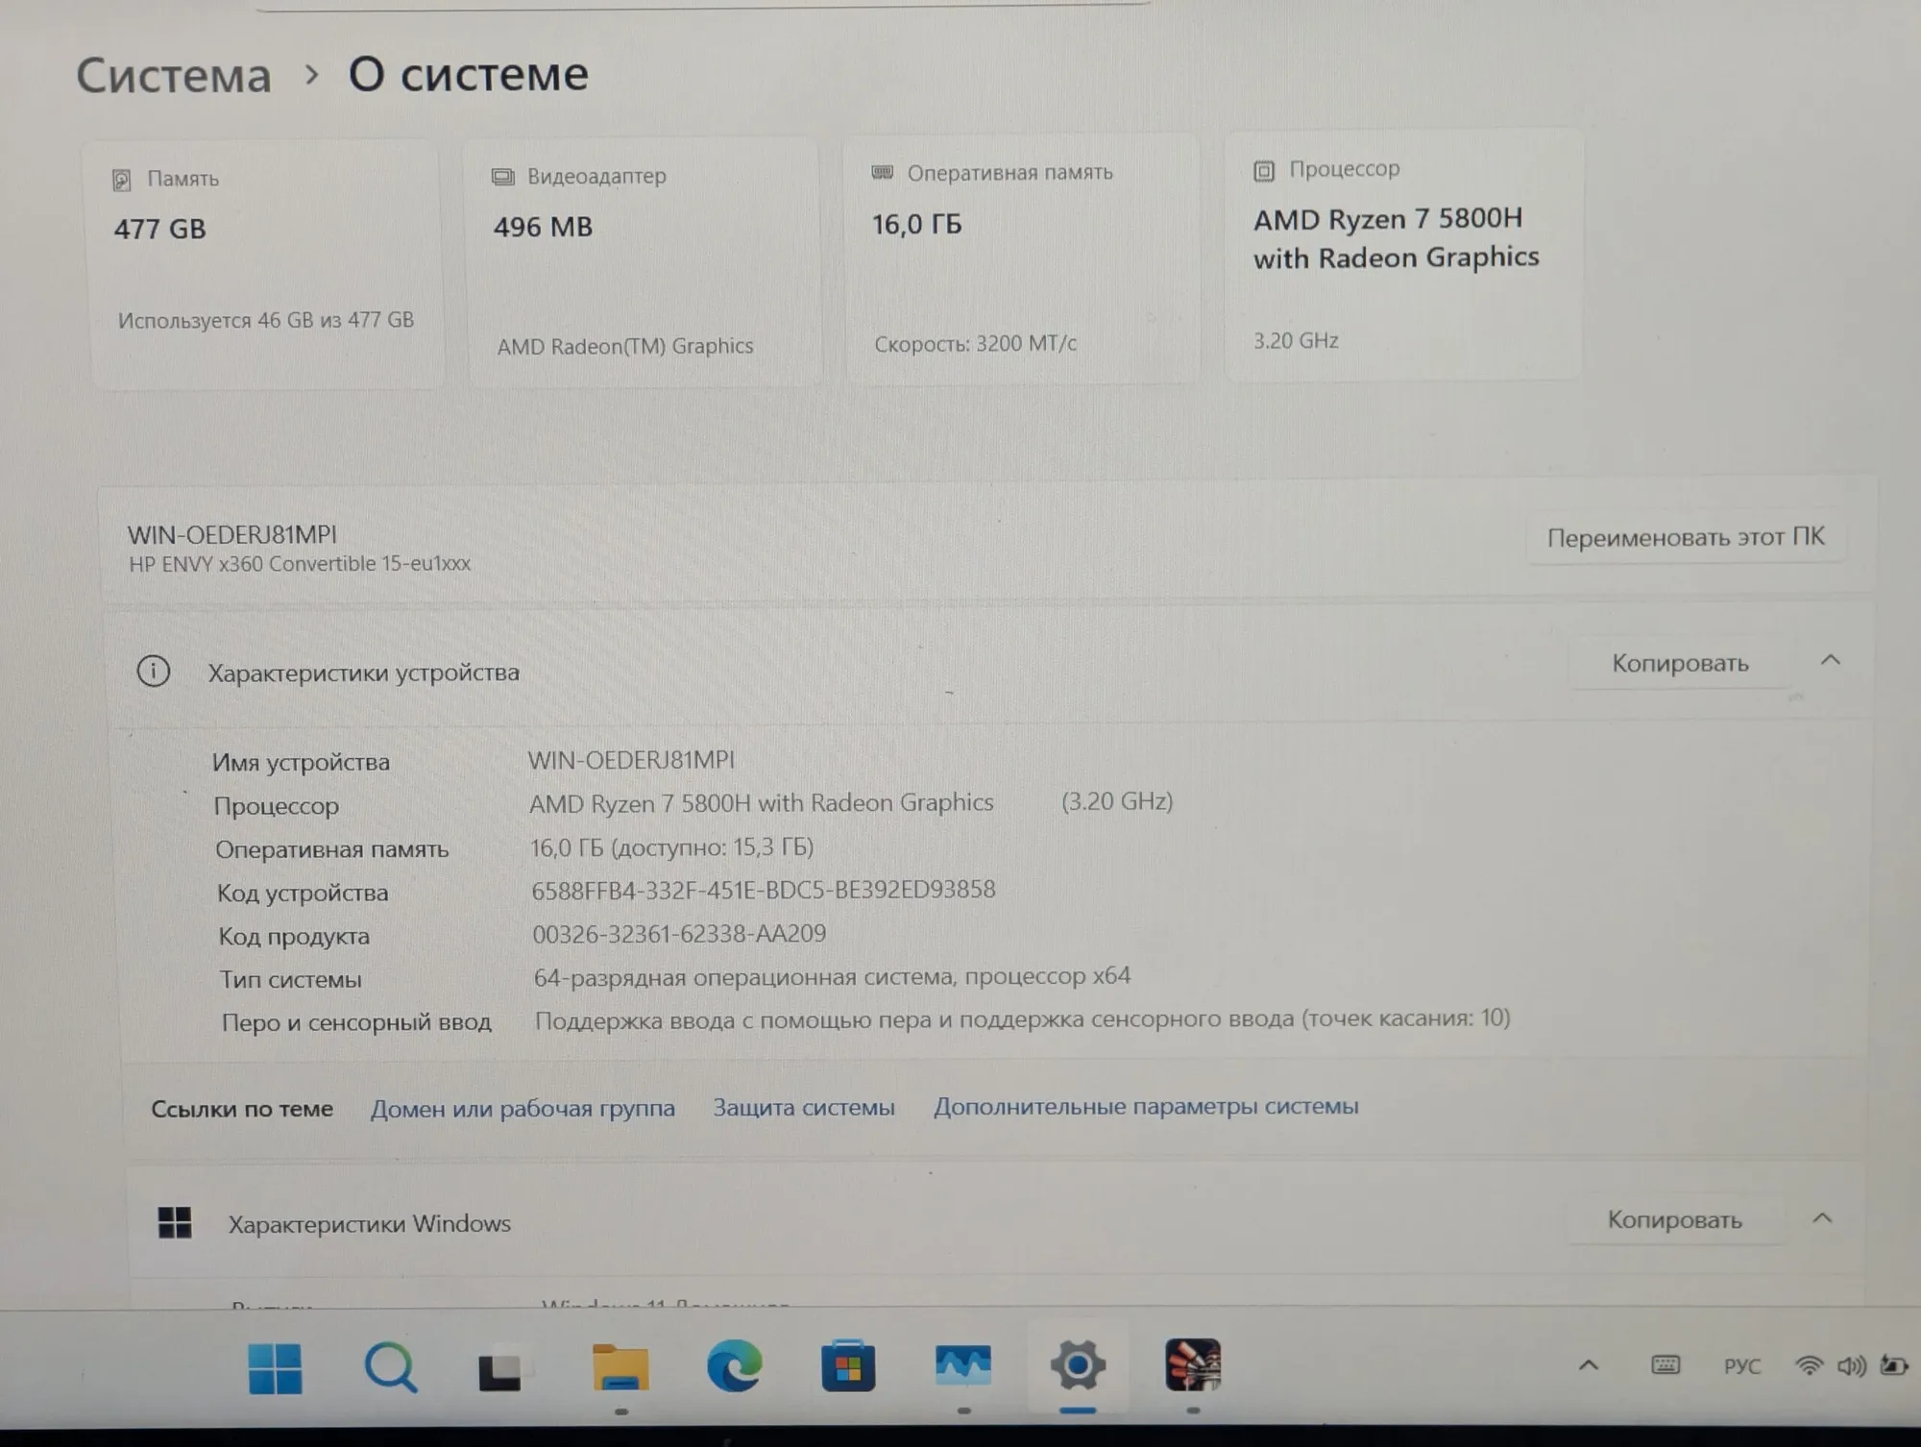
Task: Open the last pinned taskbar app
Action: point(1193,1364)
